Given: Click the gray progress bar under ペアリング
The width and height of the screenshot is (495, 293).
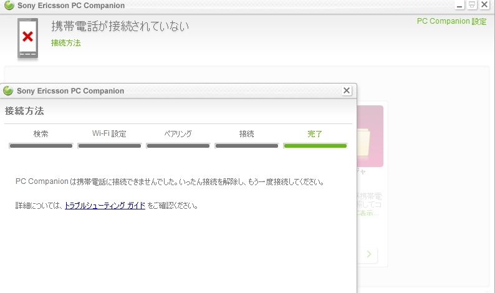Looking at the screenshot, I should [178, 145].
